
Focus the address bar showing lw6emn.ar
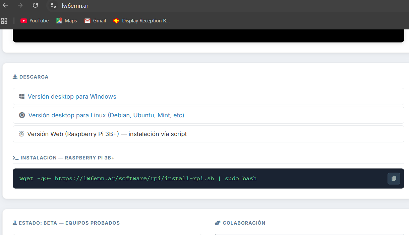pyautogui.click(x=75, y=6)
